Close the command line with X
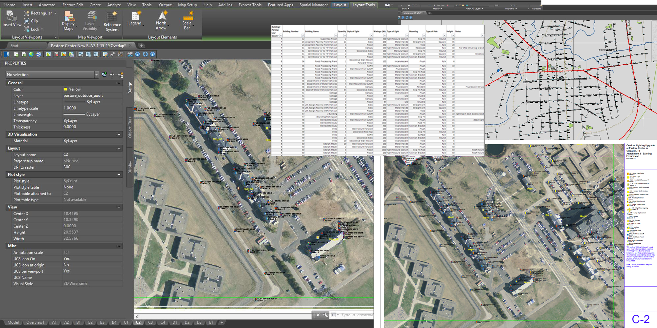The width and height of the screenshot is (657, 328). point(318,315)
